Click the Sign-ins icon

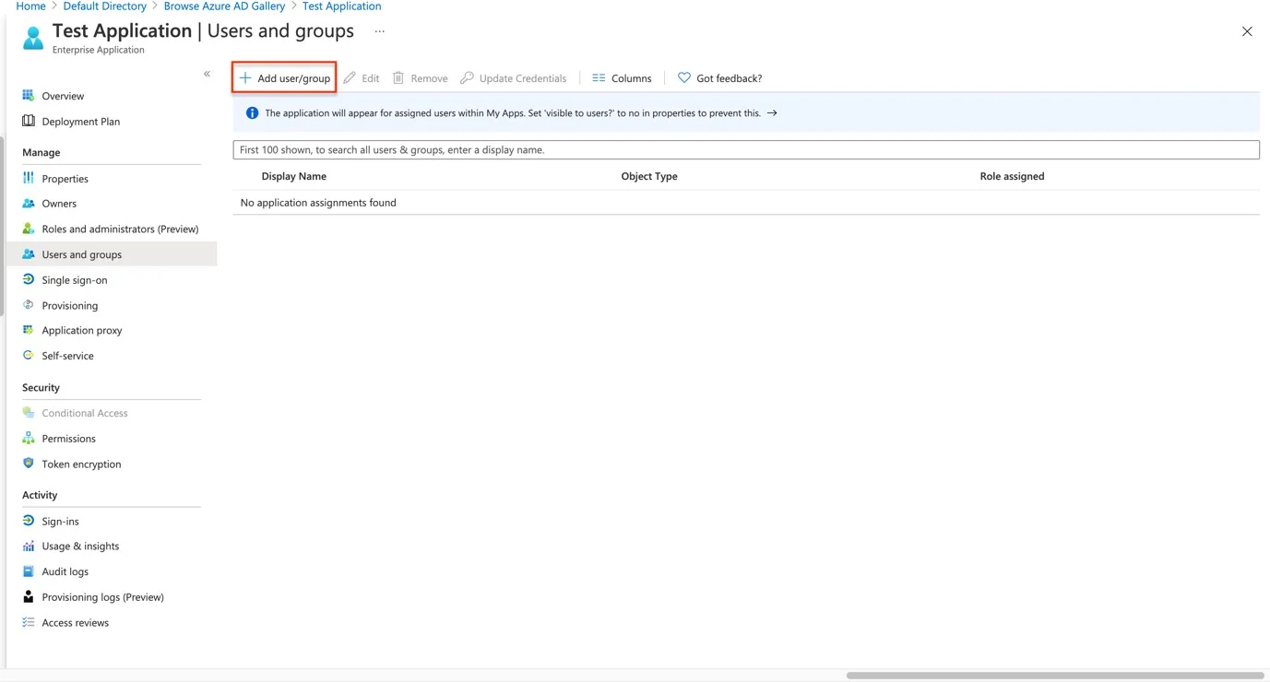29,521
